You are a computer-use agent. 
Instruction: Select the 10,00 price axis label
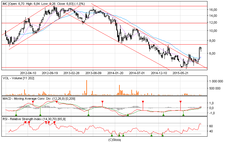tap(213, 31)
